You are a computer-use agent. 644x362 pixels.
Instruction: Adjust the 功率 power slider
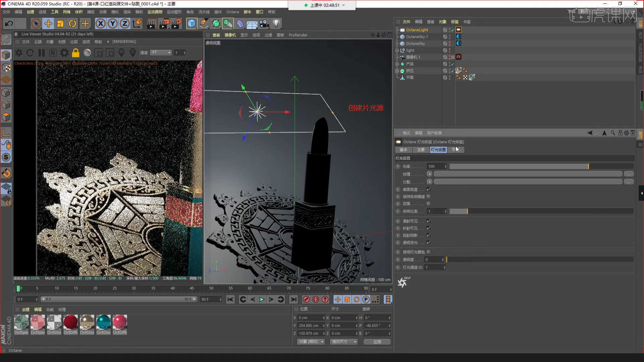pos(541,166)
